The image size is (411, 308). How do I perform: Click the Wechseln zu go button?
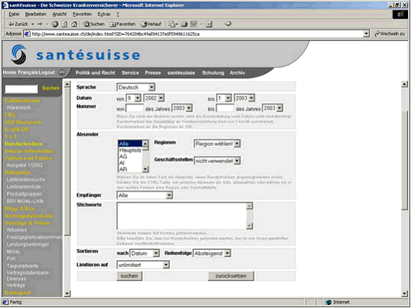tap(389, 34)
